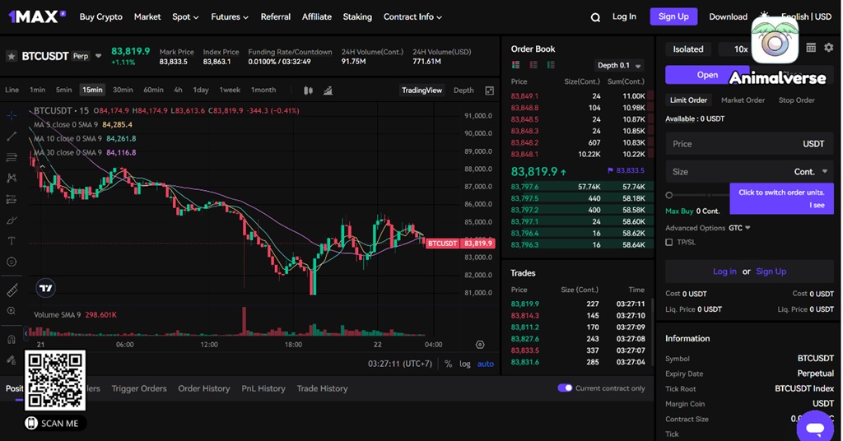Open trading settings gear icon
Image resolution: width=843 pixels, height=441 pixels.
point(828,48)
